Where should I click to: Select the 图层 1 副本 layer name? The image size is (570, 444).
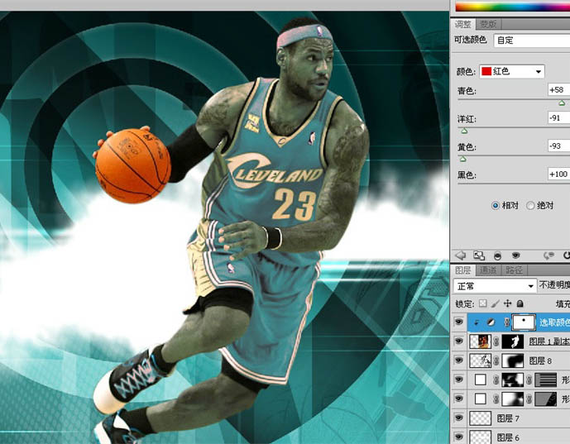[549, 341]
